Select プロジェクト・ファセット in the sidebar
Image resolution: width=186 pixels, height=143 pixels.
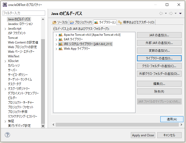point(21,107)
